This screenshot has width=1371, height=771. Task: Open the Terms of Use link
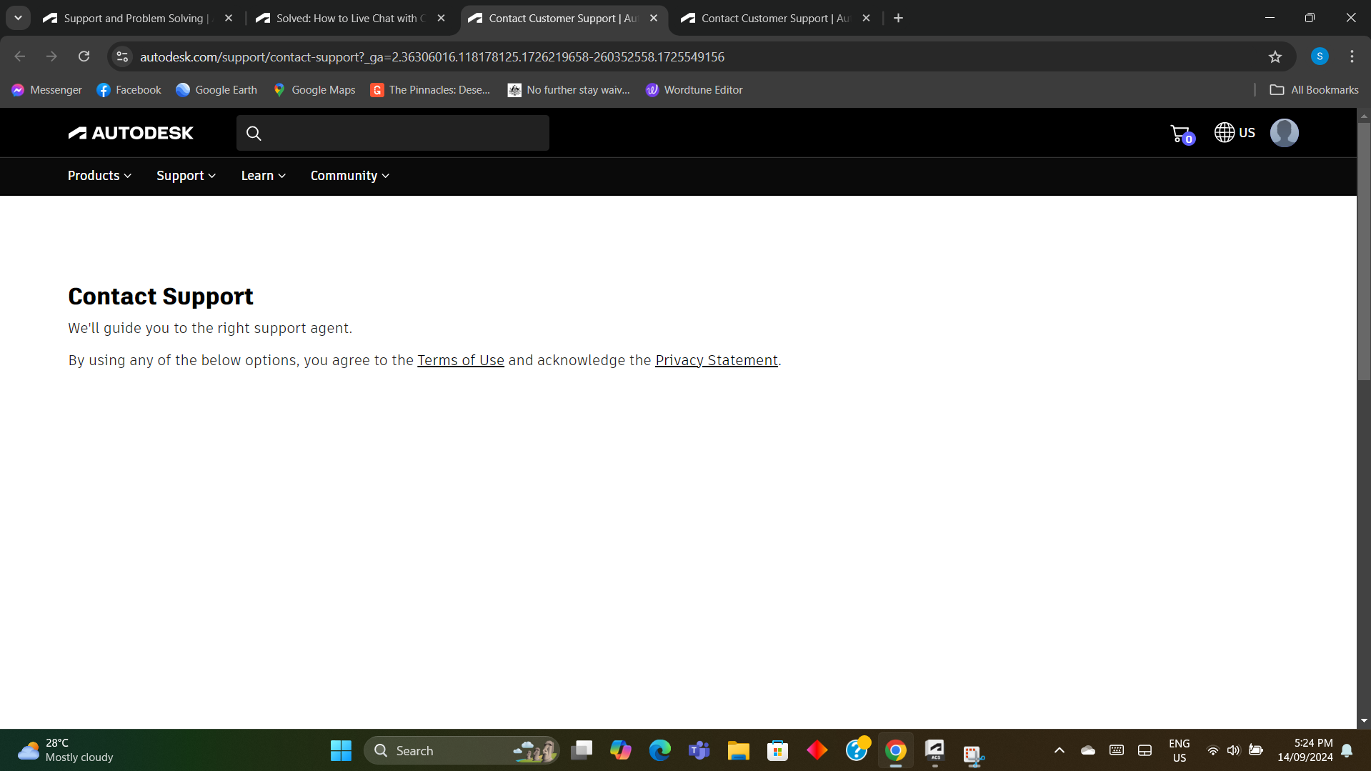click(x=461, y=360)
